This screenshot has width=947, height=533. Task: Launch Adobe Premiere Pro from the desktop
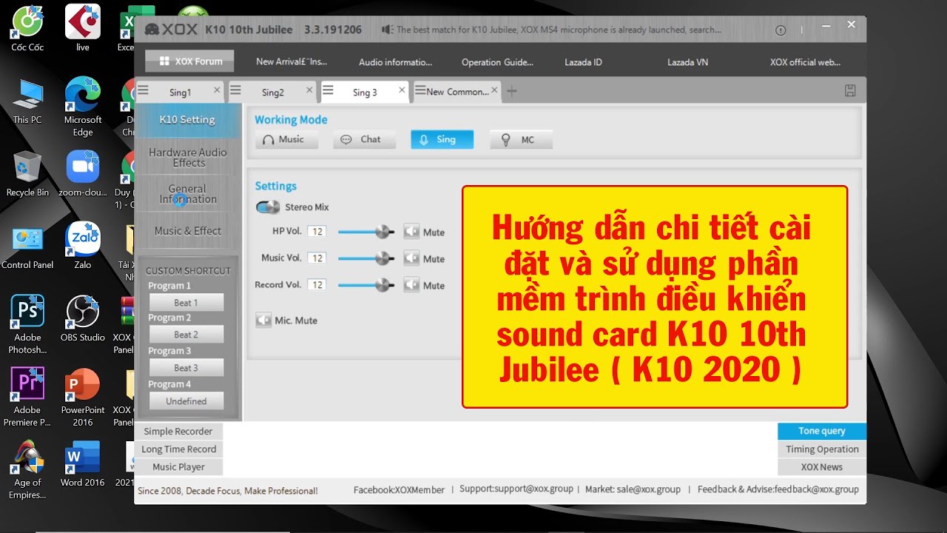tap(27, 397)
